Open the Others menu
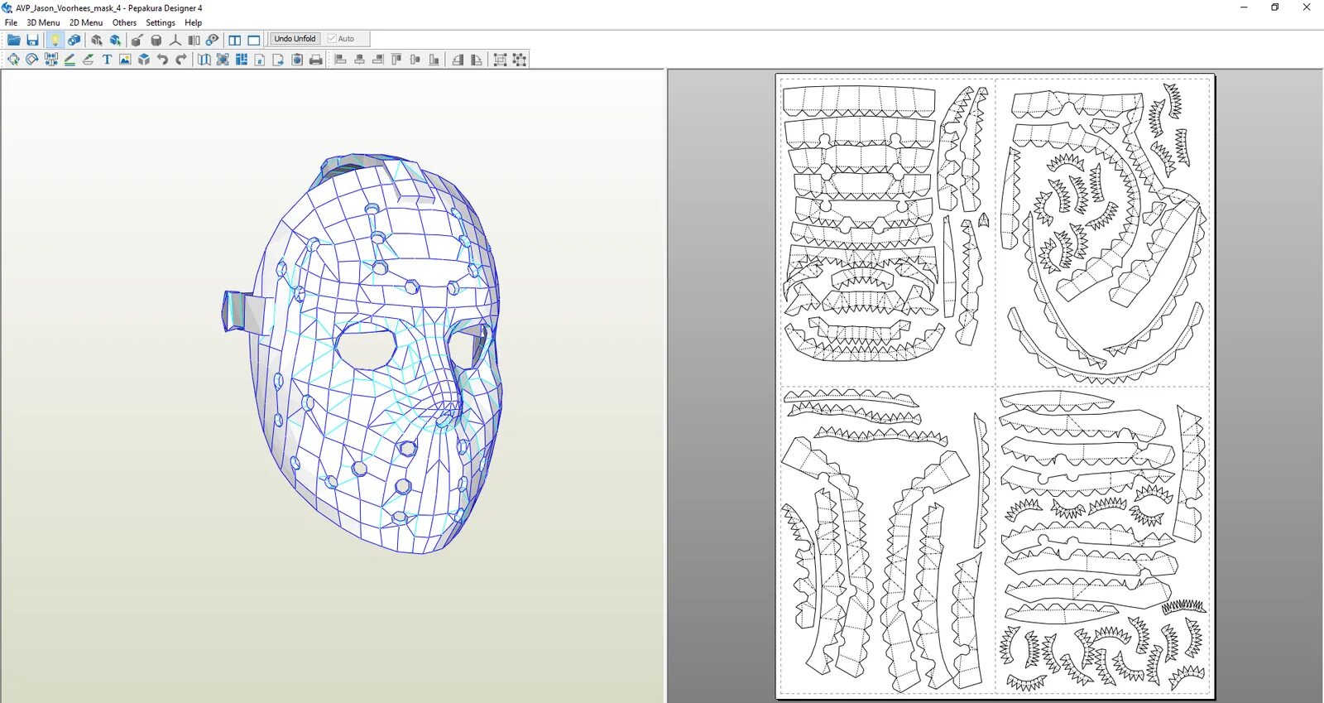The width and height of the screenshot is (1324, 703). tap(125, 23)
